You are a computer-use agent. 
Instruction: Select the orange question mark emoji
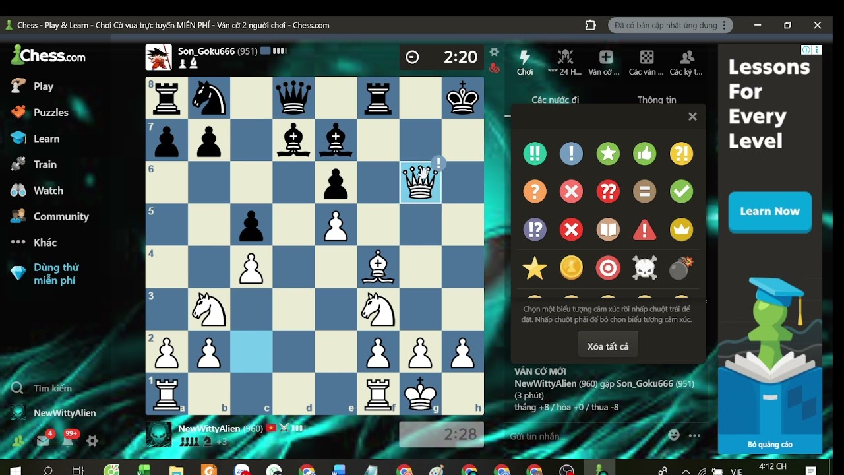(x=535, y=191)
